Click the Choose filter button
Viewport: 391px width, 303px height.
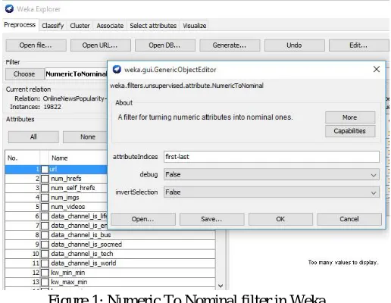(24, 74)
